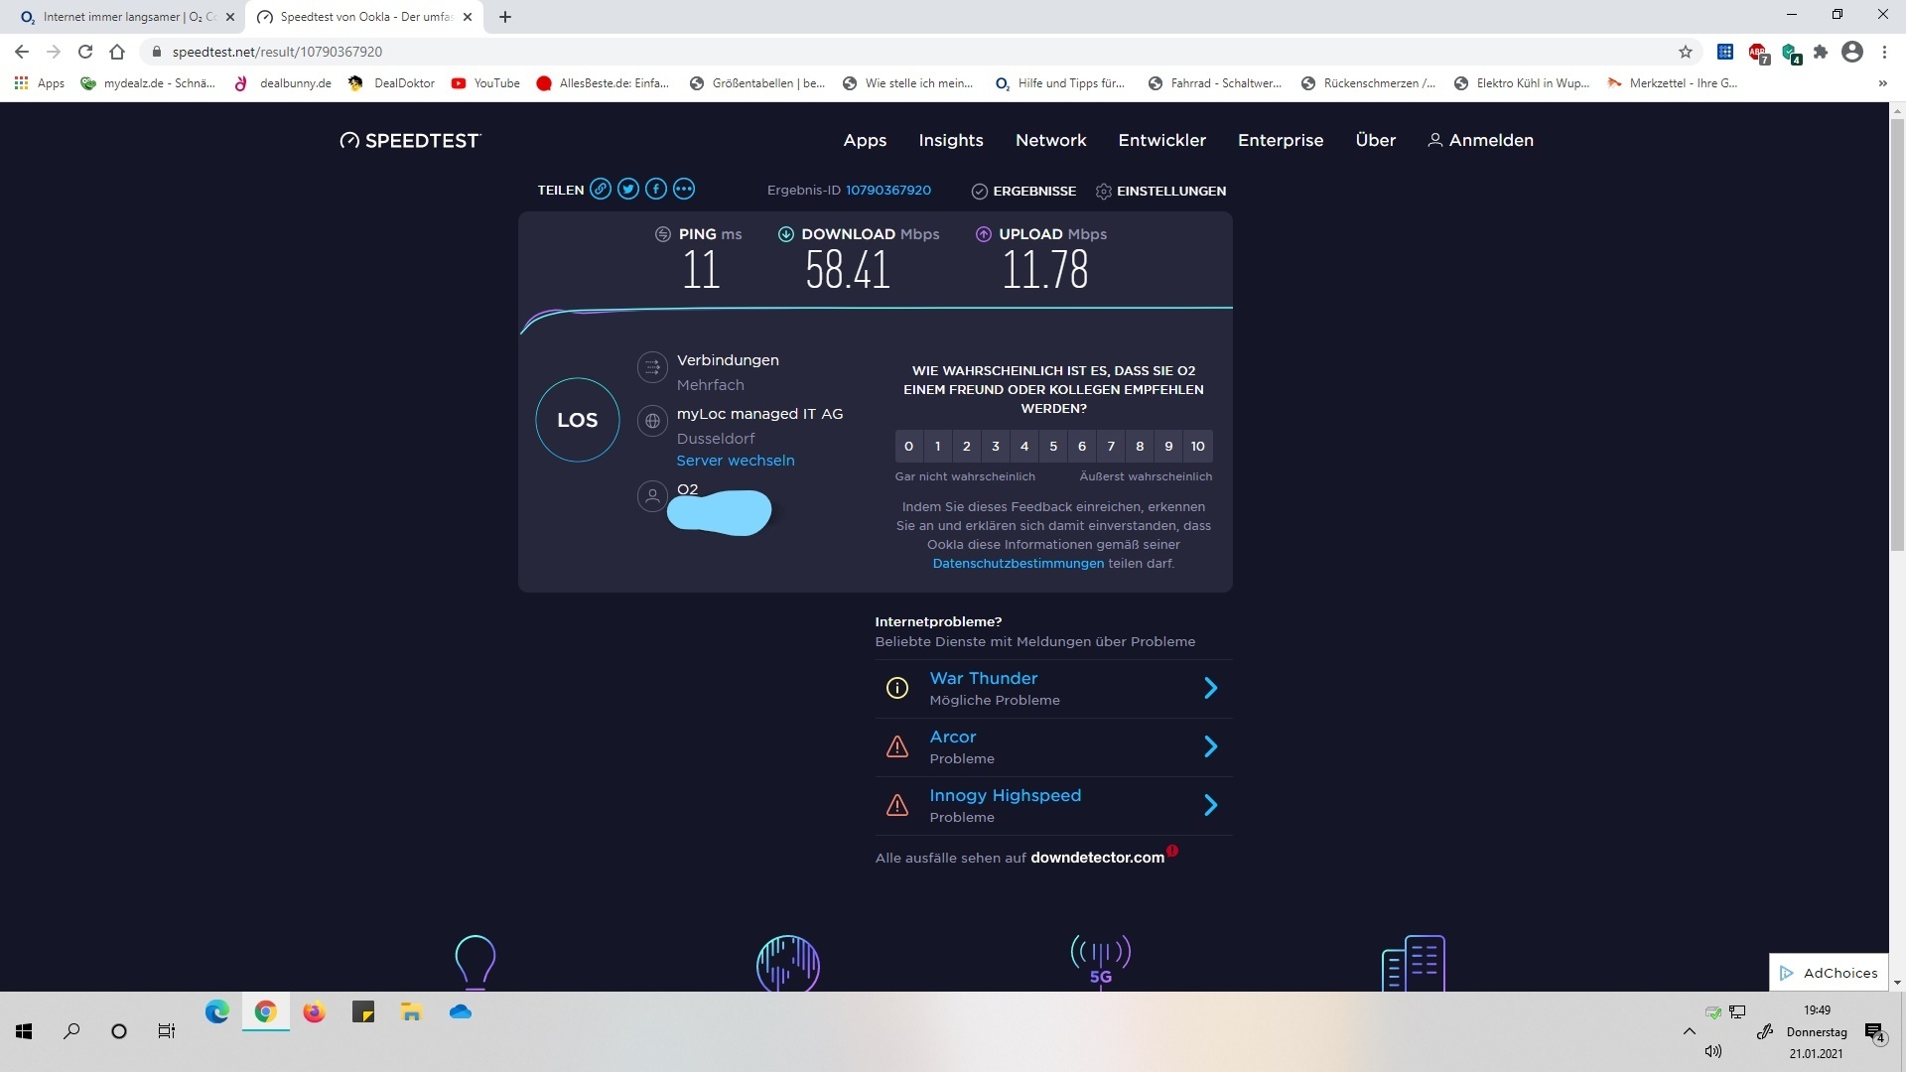Open the Enterprise menu item
The width and height of the screenshot is (1906, 1072).
[x=1281, y=140]
